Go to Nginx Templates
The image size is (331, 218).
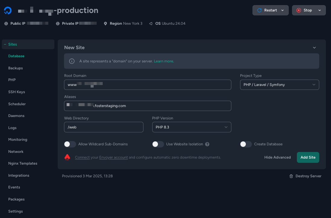pyautogui.click(x=23, y=163)
